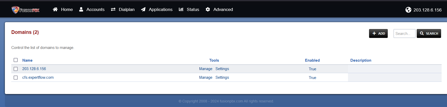Click the globe domain icon
The width and height of the screenshot is (447, 107).
(408, 10)
